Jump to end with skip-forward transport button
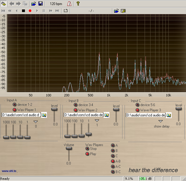 pyautogui.click(x=57, y=11)
